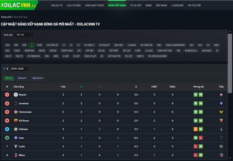The height and width of the screenshot is (161, 233).
Task: Click the Milan team crest
Action: coord(16,155)
